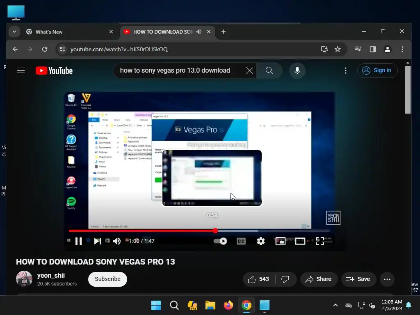Image resolution: width=420 pixels, height=315 pixels.
Task: Sign in to YouTube
Action: click(377, 71)
